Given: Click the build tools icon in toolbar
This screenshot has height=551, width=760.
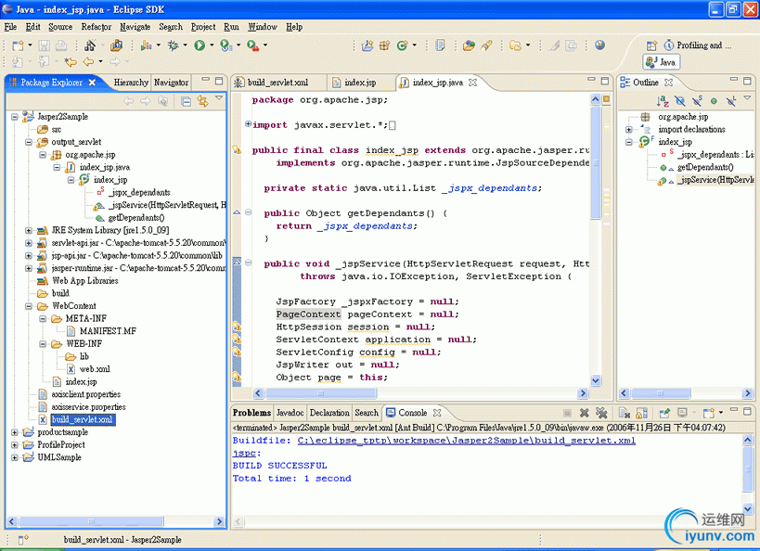Looking at the screenshot, I should [90, 45].
